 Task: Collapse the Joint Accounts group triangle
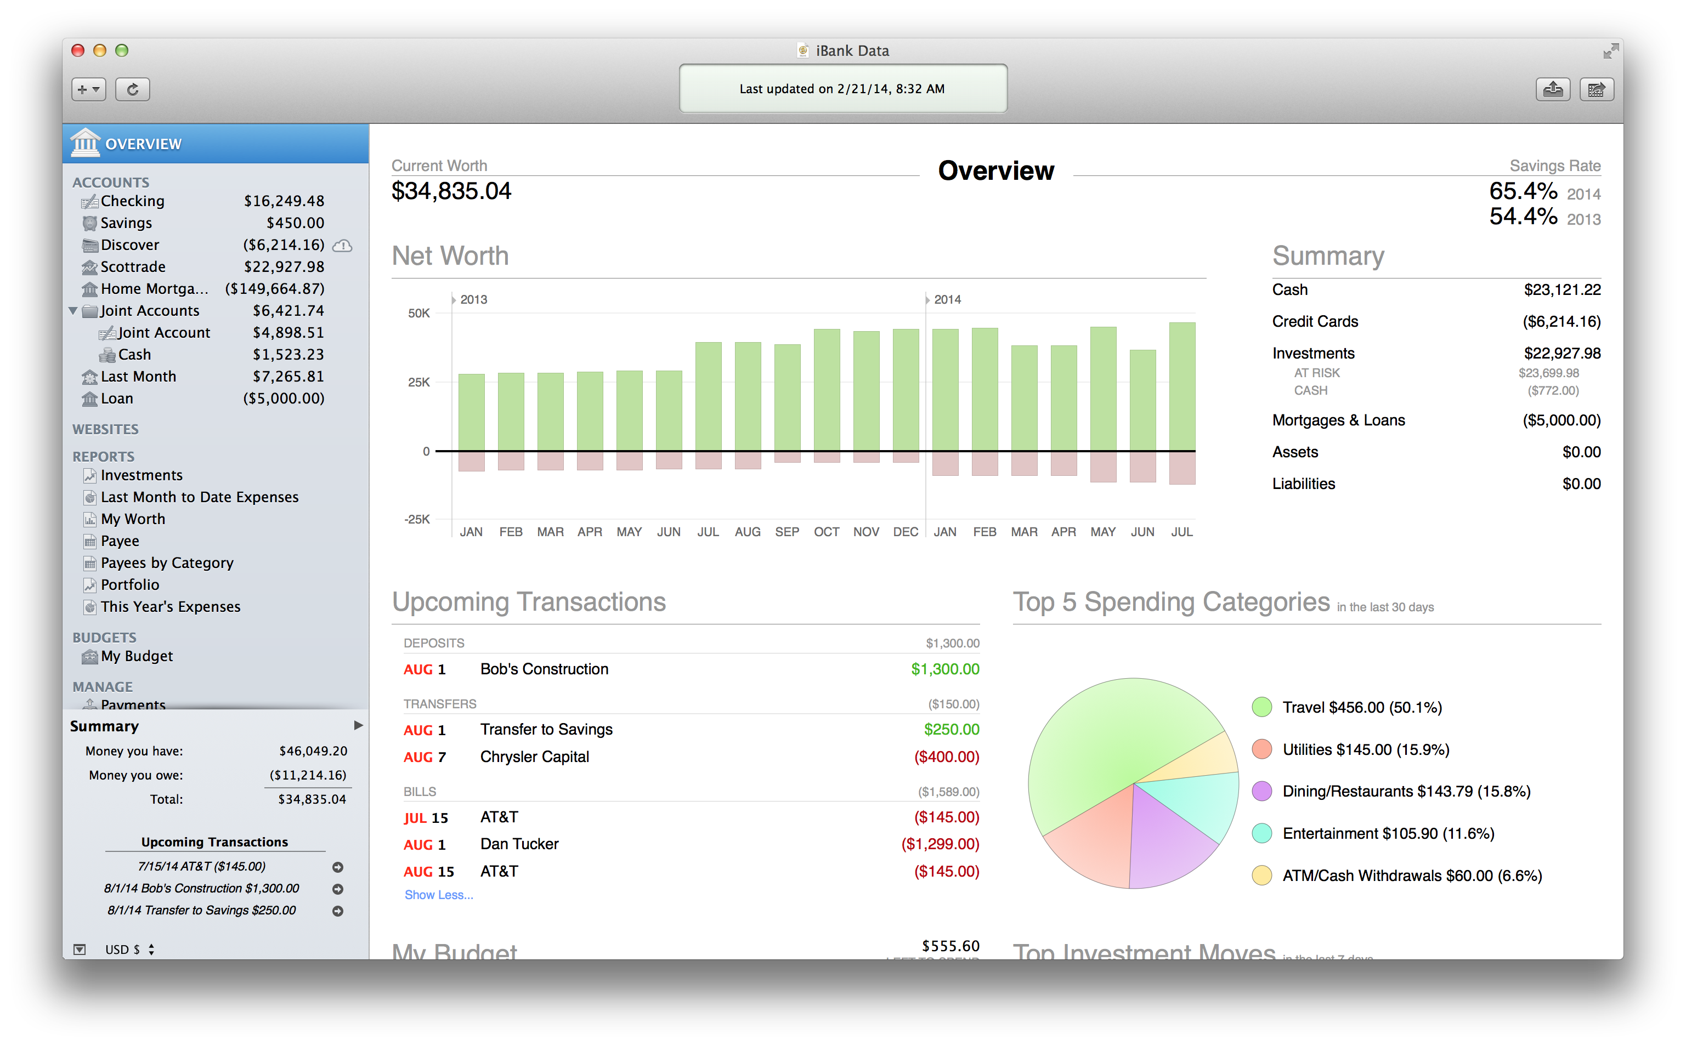(73, 311)
